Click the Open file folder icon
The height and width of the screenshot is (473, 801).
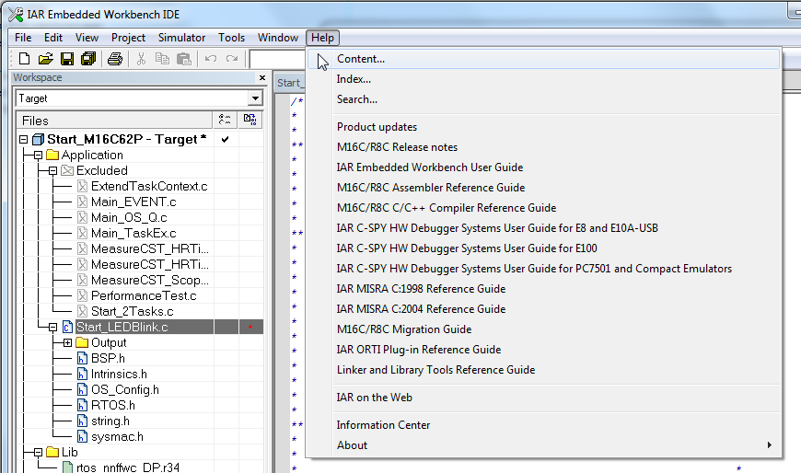click(x=45, y=59)
